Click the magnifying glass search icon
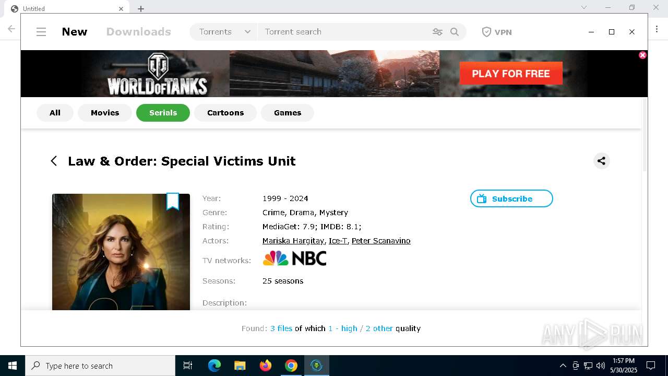 tap(455, 32)
